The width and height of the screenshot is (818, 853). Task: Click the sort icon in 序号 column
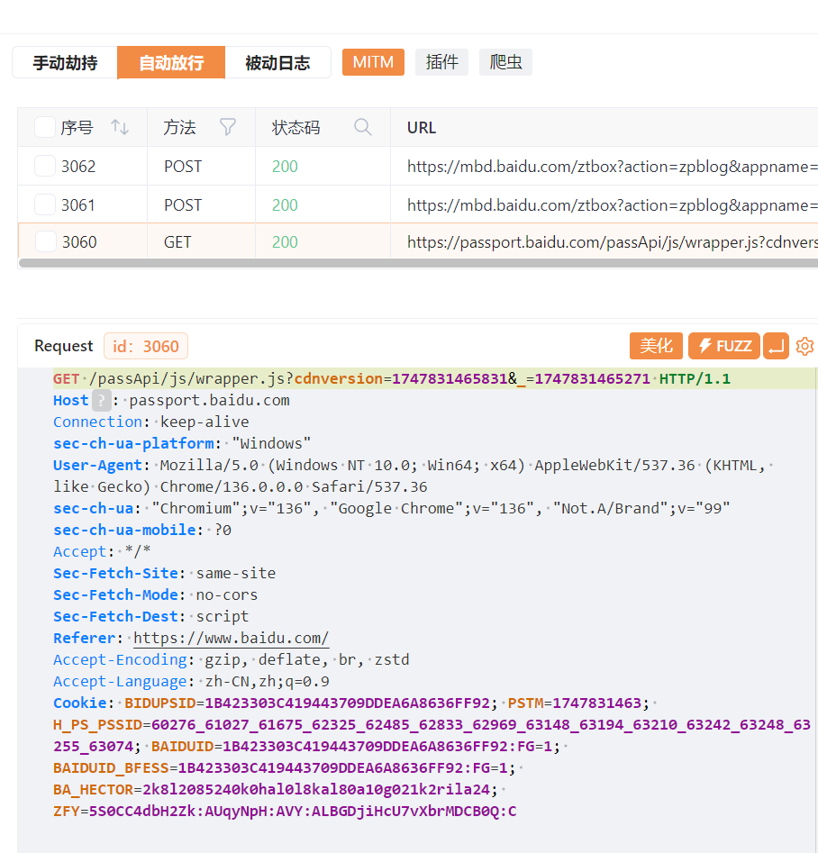click(120, 127)
